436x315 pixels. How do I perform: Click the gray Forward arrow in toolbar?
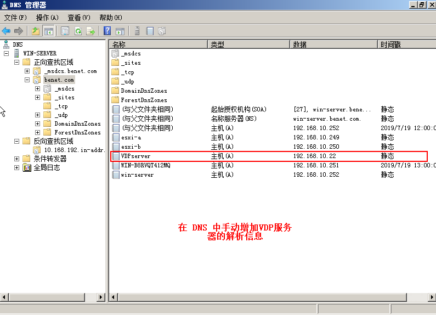click(18, 31)
